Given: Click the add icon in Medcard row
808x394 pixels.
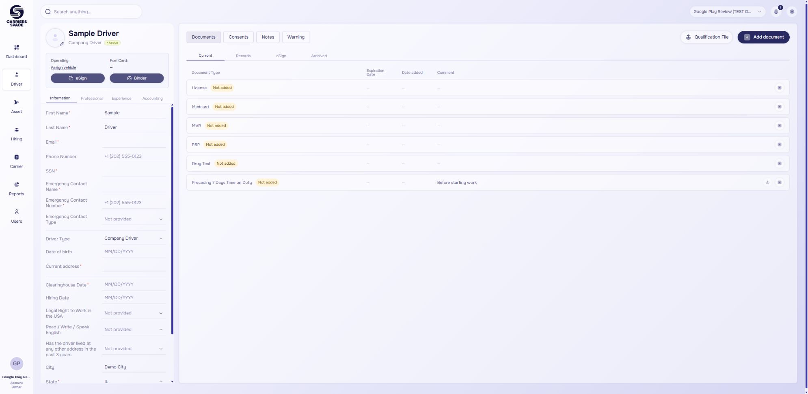Looking at the screenshot, I should (780, 107).
